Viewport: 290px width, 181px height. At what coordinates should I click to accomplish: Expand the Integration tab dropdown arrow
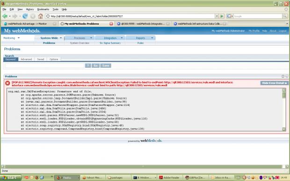(x=122, y=38)
